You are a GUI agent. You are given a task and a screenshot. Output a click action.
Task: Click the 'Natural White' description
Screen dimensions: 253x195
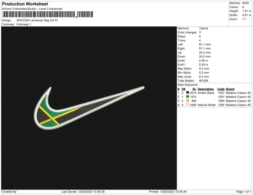(207, 105)
